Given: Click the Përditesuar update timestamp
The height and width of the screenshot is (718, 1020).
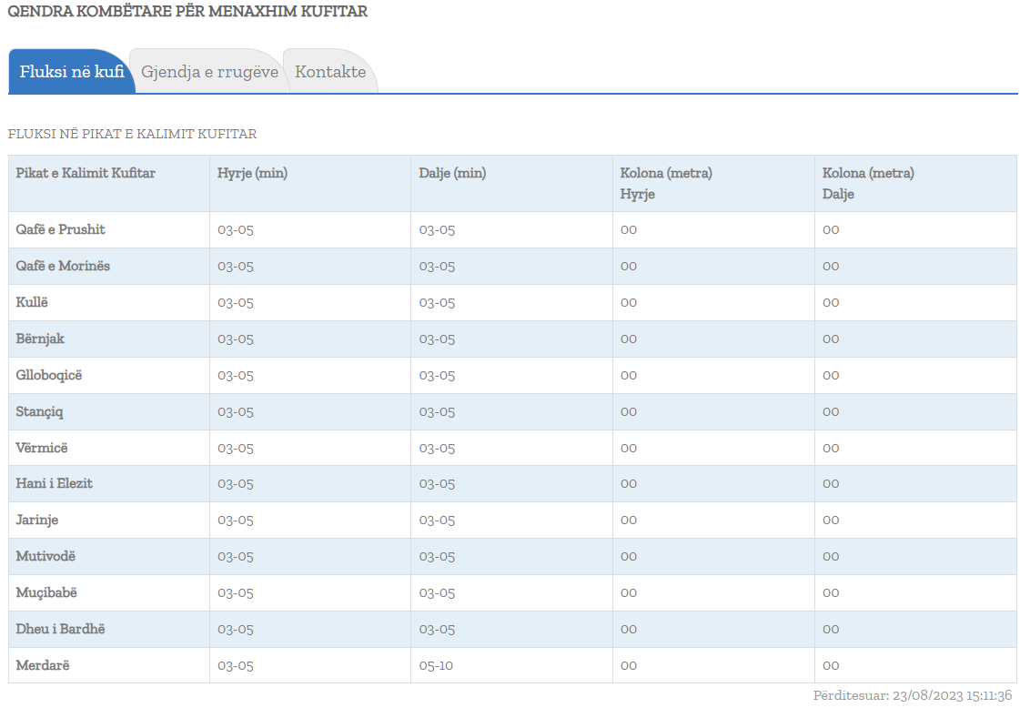Looking at the screenshot, I should click(912, 695).
